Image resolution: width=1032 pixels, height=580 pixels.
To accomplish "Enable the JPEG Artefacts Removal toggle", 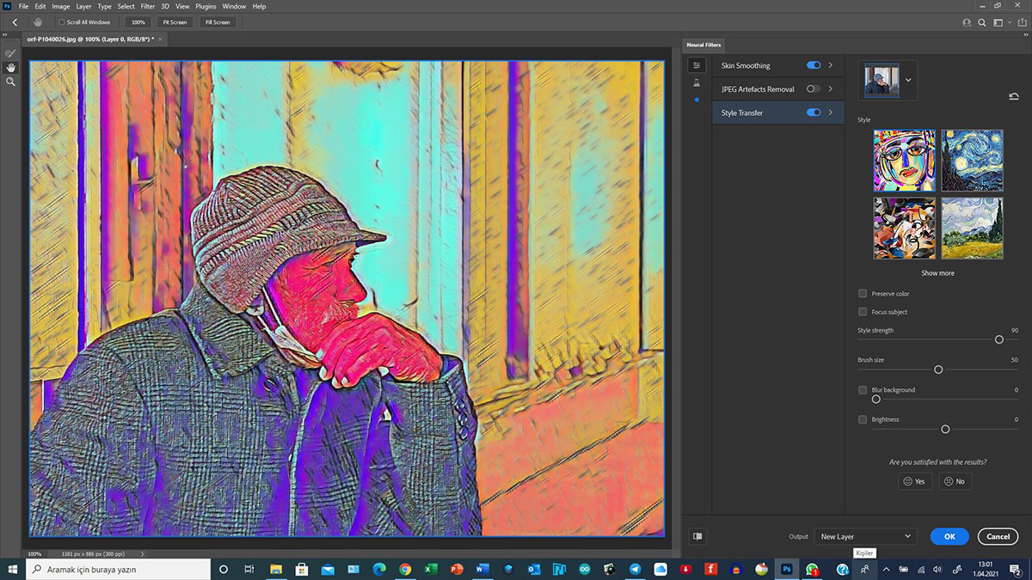I will pyautogui.click(x=814, y=89).
